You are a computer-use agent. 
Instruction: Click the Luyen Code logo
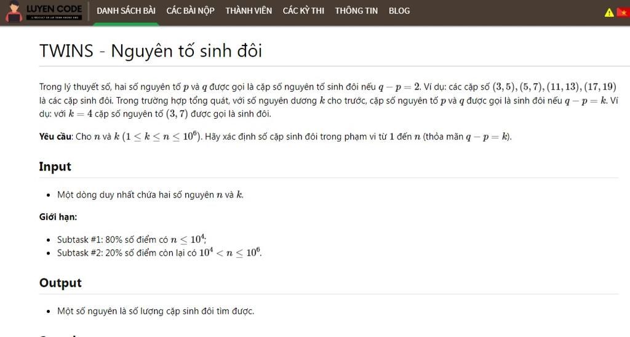44,12
